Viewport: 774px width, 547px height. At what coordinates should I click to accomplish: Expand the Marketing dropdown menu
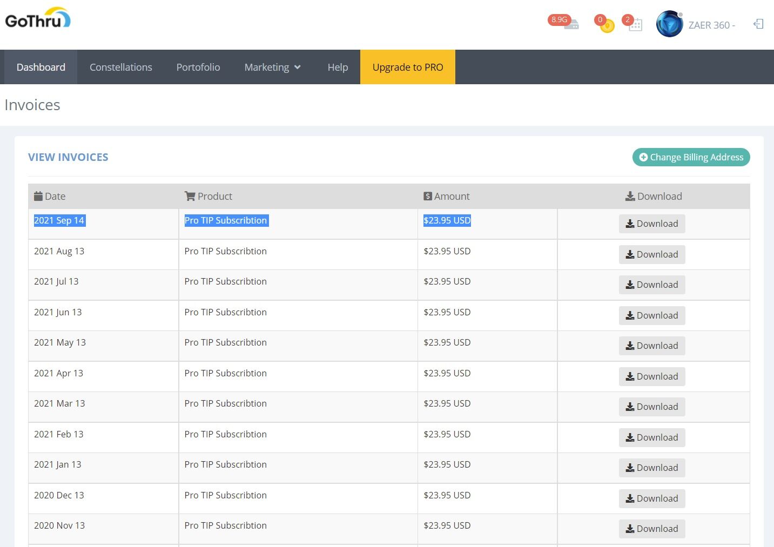pyautogui.click(x=272, y=67)
